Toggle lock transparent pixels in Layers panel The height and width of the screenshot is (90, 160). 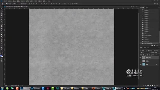pyautogui.click(x=144, y=55)
